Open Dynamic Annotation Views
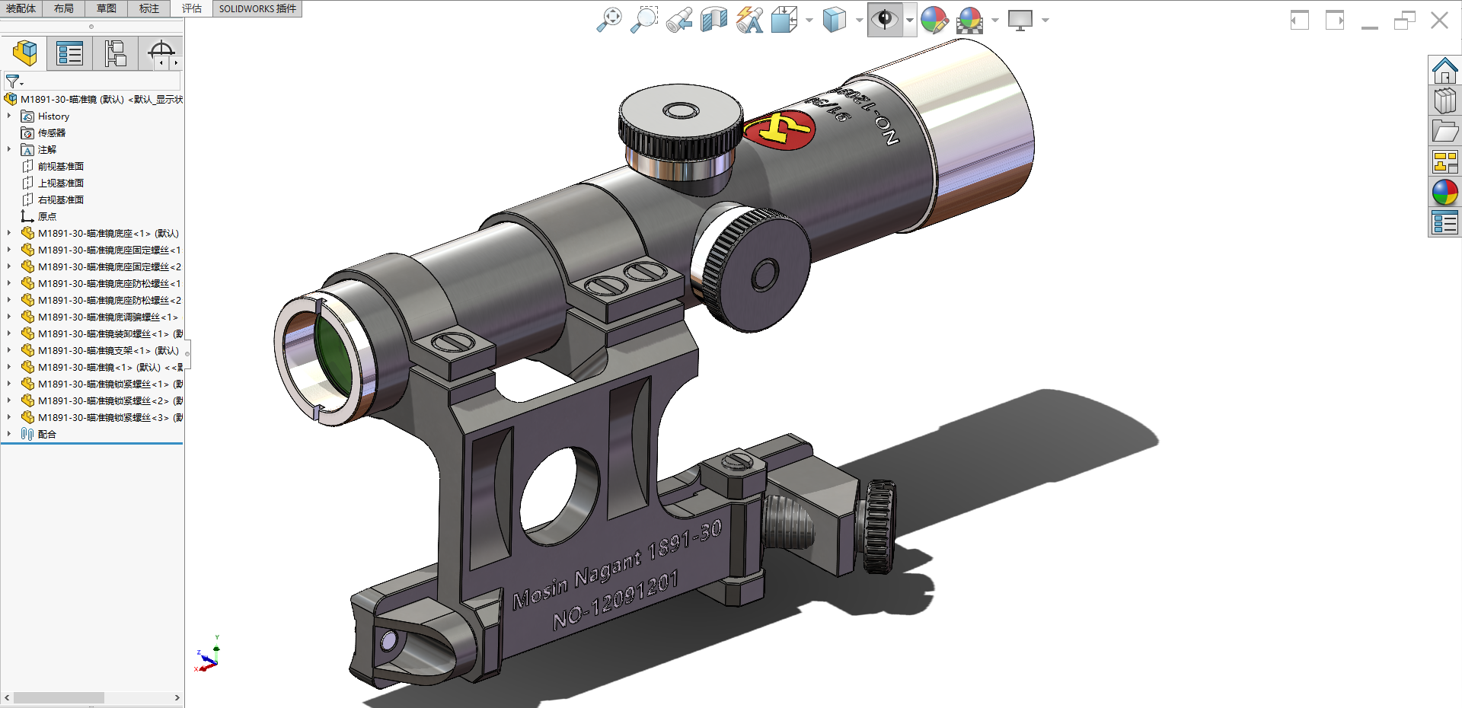The width and height of the screenshot is (1462, 708). pyautogui.click(x=750, y=20)
